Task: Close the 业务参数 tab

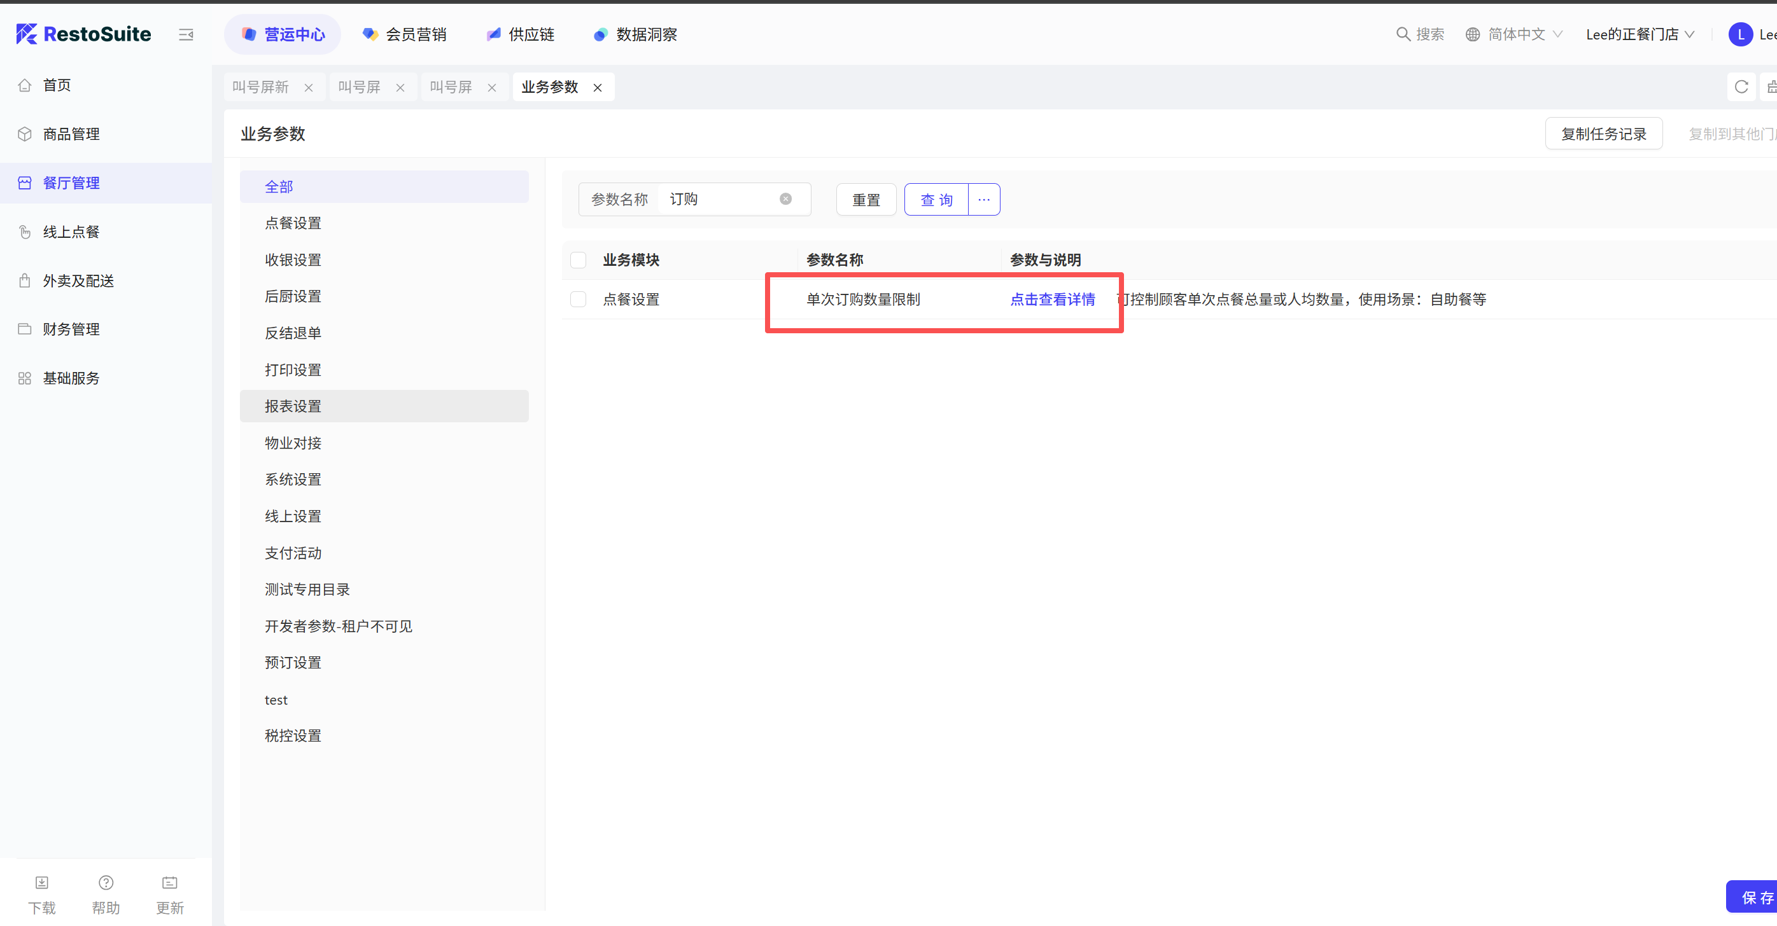Action: [x=598, y=88]
